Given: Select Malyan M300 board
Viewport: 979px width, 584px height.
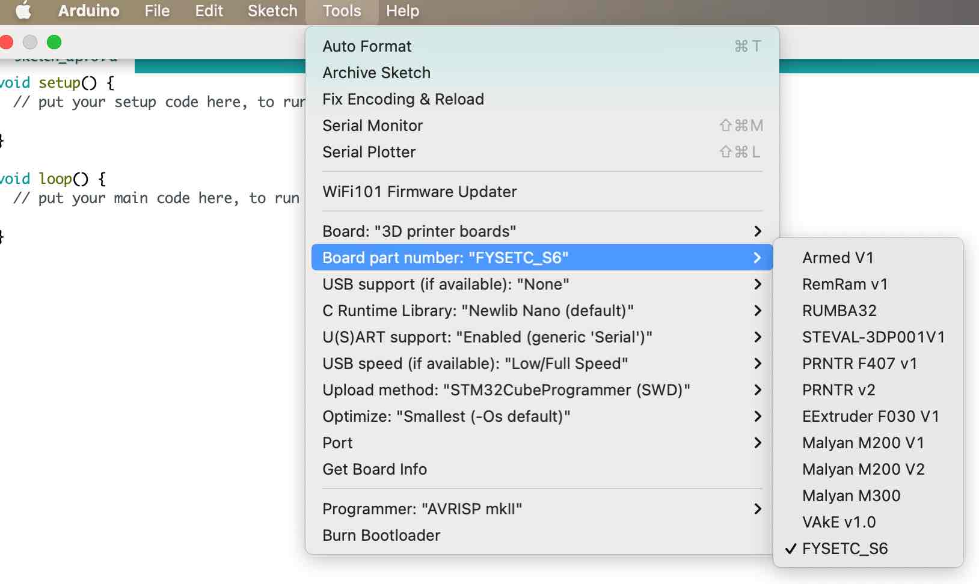Looking at the screenshot, I should 868,496.
